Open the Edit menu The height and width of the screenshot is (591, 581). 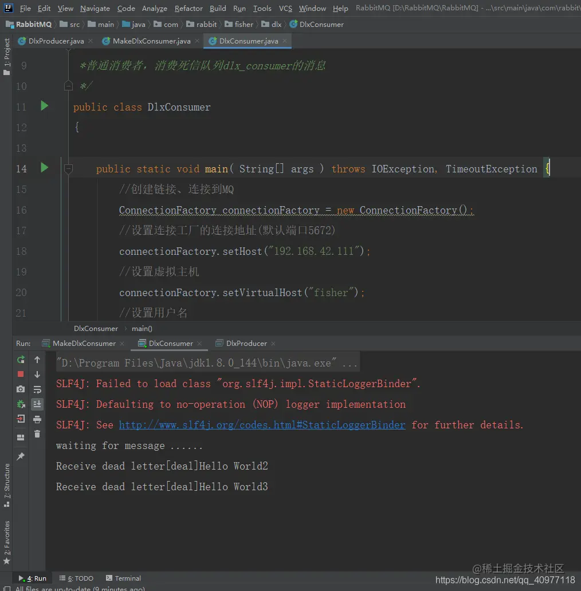(x=44, y=8)
